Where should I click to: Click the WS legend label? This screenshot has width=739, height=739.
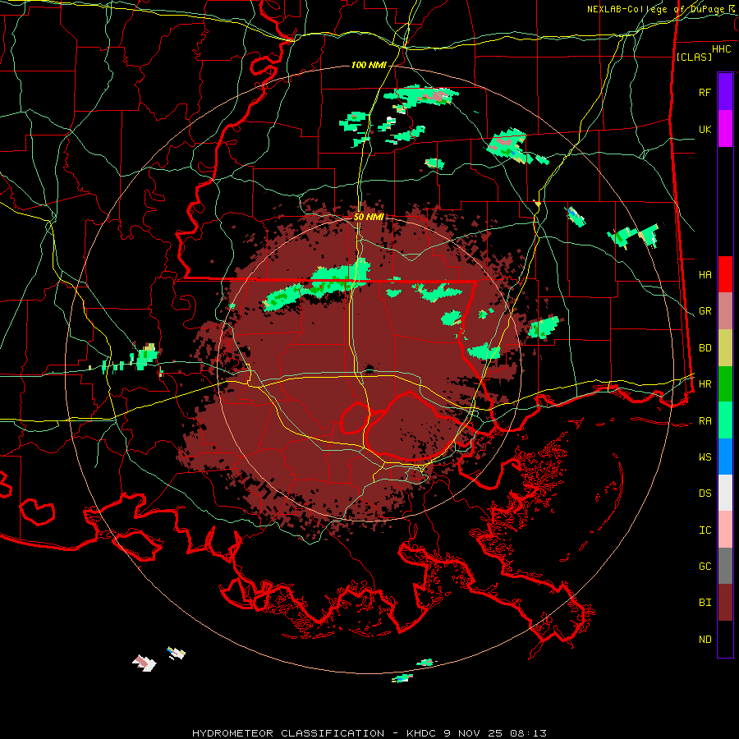[x=705, y=457]
